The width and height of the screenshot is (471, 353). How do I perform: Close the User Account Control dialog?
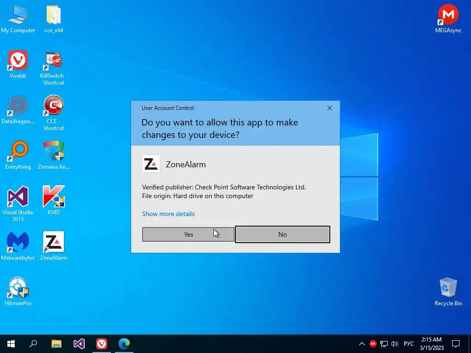click(329, 108)
